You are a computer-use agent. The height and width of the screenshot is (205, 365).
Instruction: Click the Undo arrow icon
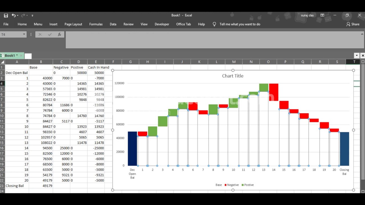(x=13, y=15)
